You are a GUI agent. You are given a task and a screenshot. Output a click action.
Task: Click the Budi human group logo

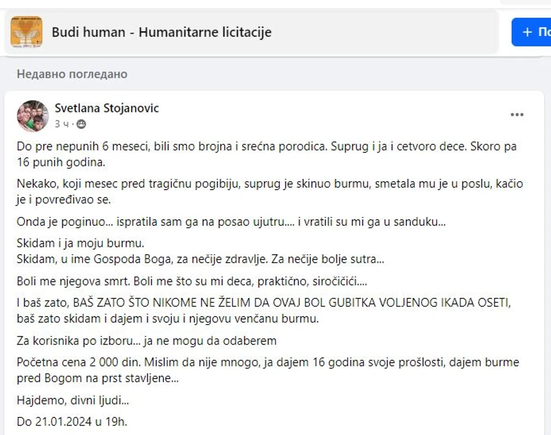coord(27,32)
